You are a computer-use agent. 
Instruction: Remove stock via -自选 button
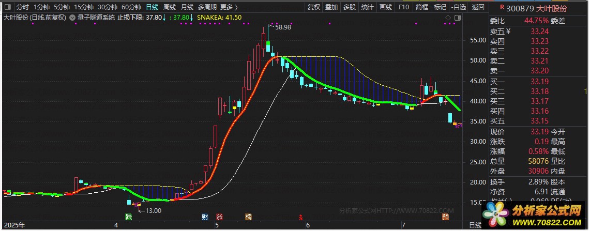[x=459, y=7]
